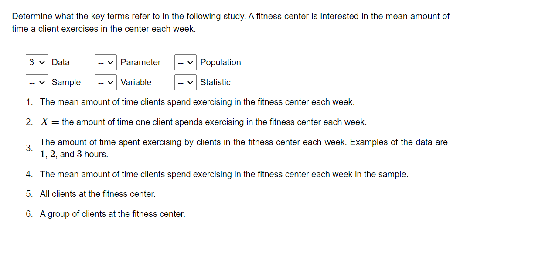
Task: Click the chevron arrow on the Statistic selector
Action: pos(191,82)
